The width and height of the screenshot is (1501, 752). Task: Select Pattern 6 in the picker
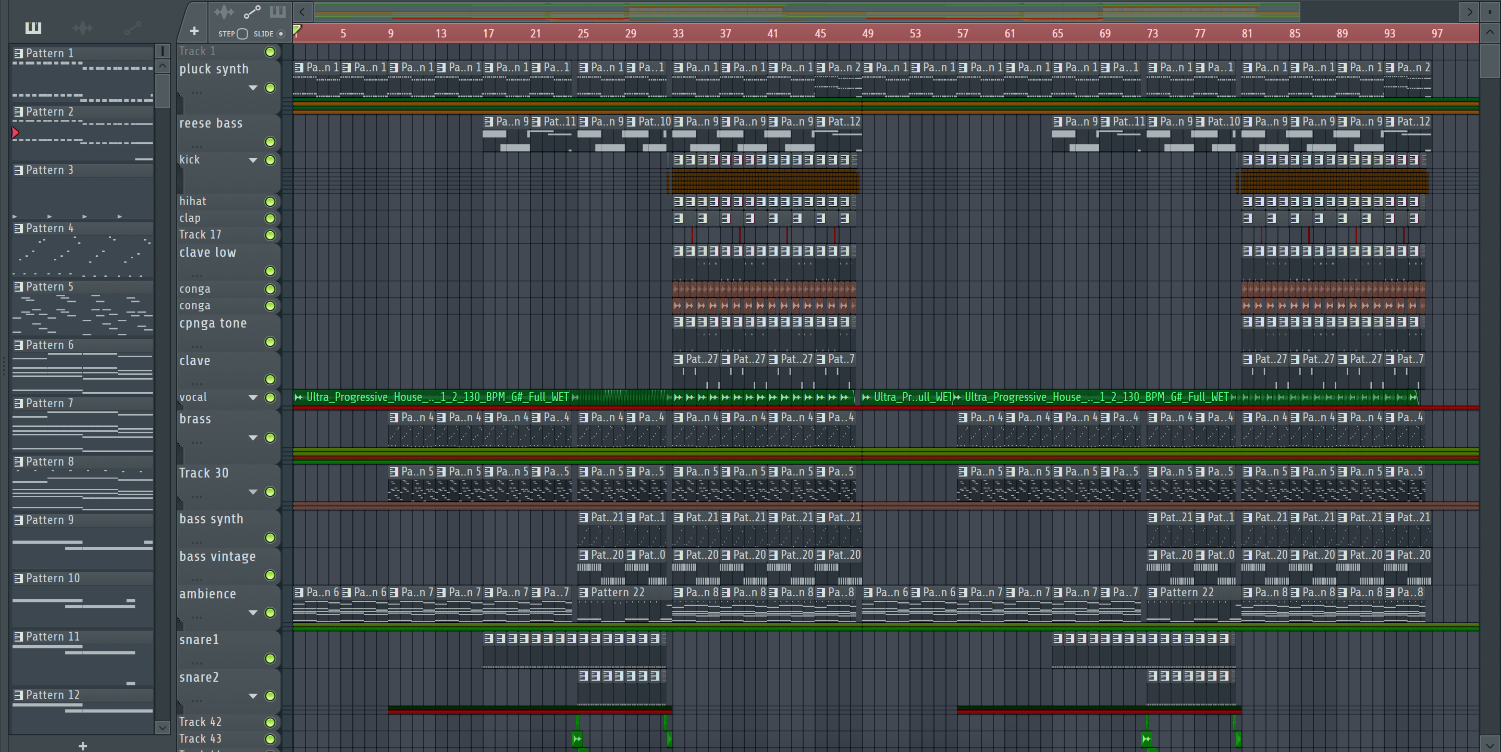click(x=83, y=345)
